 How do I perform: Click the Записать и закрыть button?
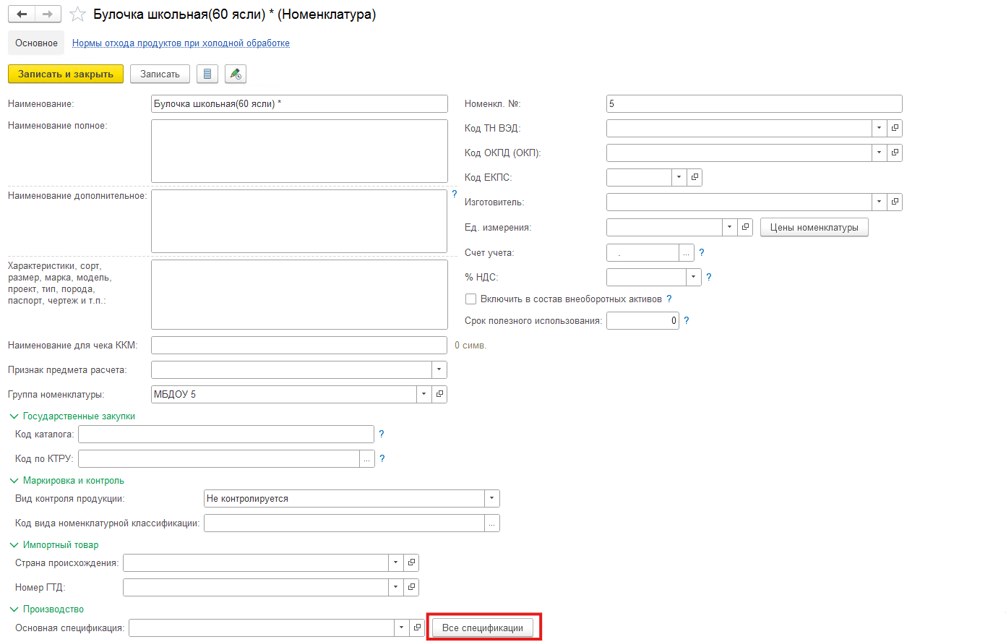click(x=66, y=74)
